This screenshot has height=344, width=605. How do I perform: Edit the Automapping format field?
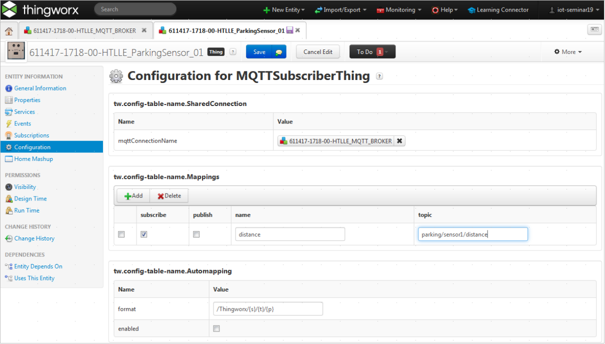click(x=268, y=309)
